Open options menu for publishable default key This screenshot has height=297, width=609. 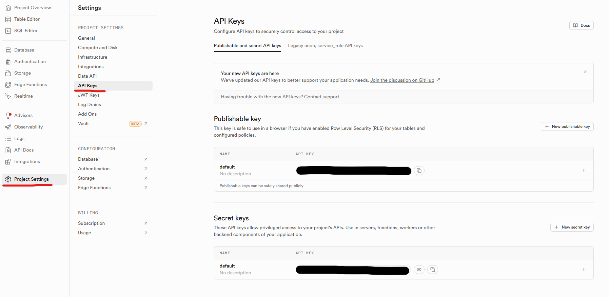pyautogui.click(x=584, y=171)
